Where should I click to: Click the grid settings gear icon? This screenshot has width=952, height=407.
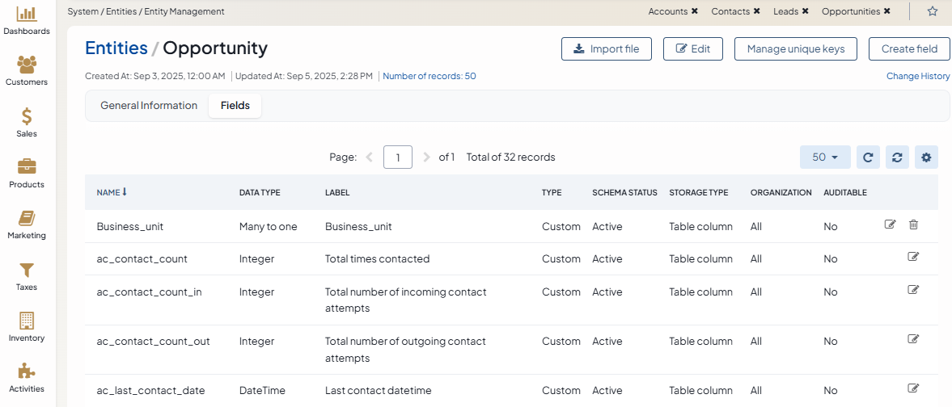[x=926, y=157]
